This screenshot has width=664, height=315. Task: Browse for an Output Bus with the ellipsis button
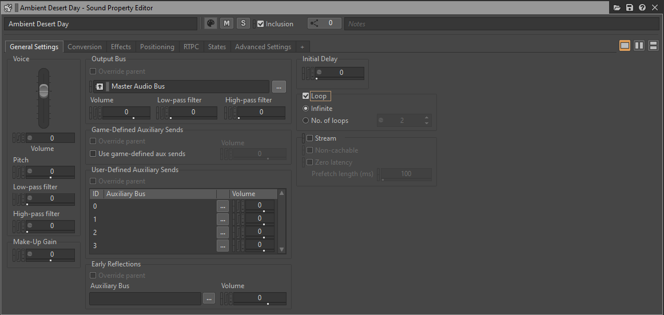279,86
